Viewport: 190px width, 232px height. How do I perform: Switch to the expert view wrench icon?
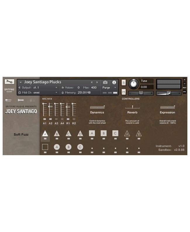click(20, 100)
